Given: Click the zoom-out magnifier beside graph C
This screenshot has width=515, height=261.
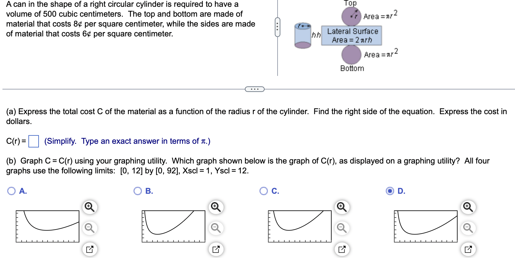Looking at the screenshot, I should [x=341, y=227].
